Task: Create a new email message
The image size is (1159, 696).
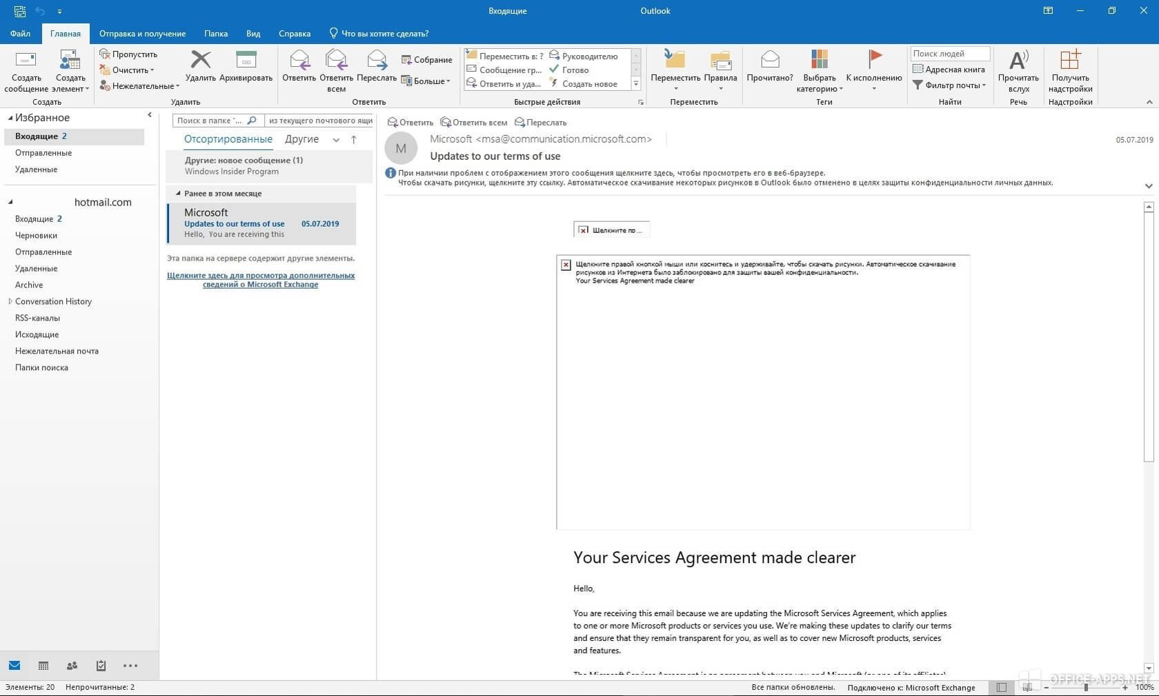Action: click(26, 71)
